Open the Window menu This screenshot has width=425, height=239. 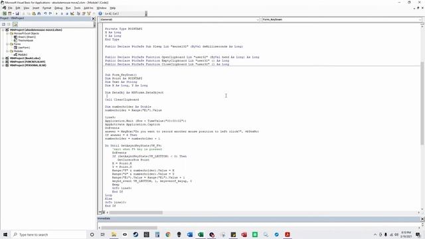[x=102, y=8]
